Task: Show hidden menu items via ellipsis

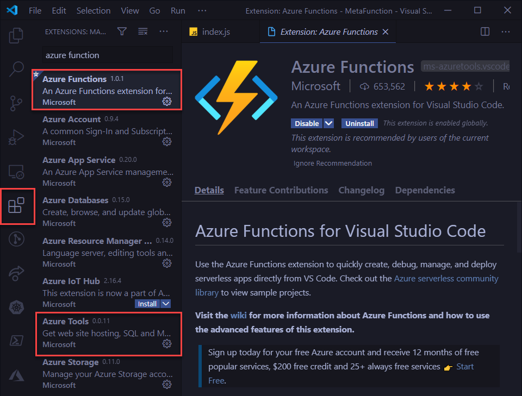Action: coord(202,11)
